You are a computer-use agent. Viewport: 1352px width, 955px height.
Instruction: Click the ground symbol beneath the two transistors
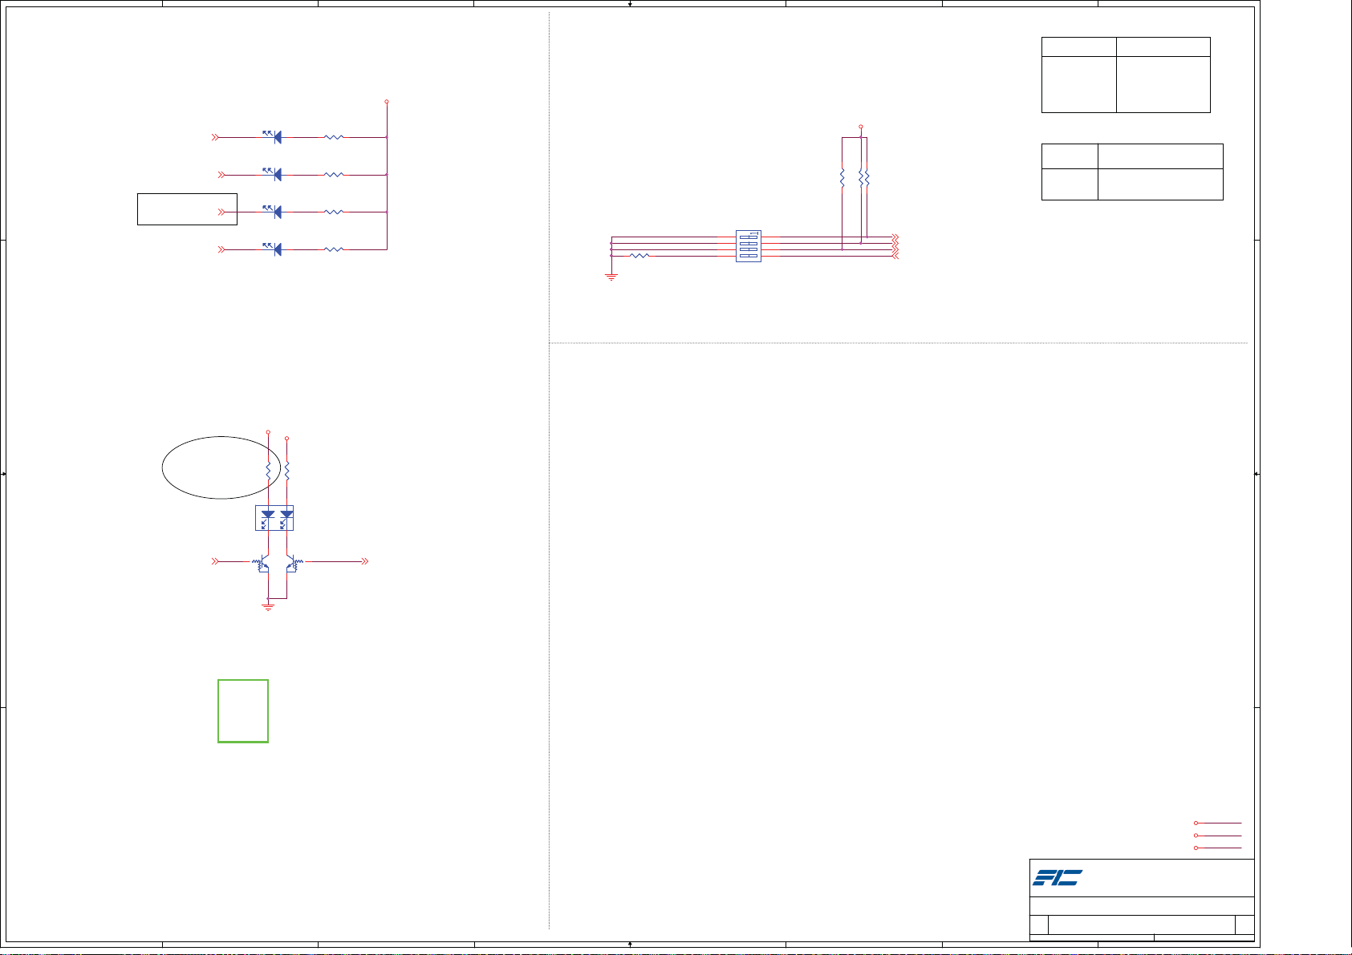[268, 606]
